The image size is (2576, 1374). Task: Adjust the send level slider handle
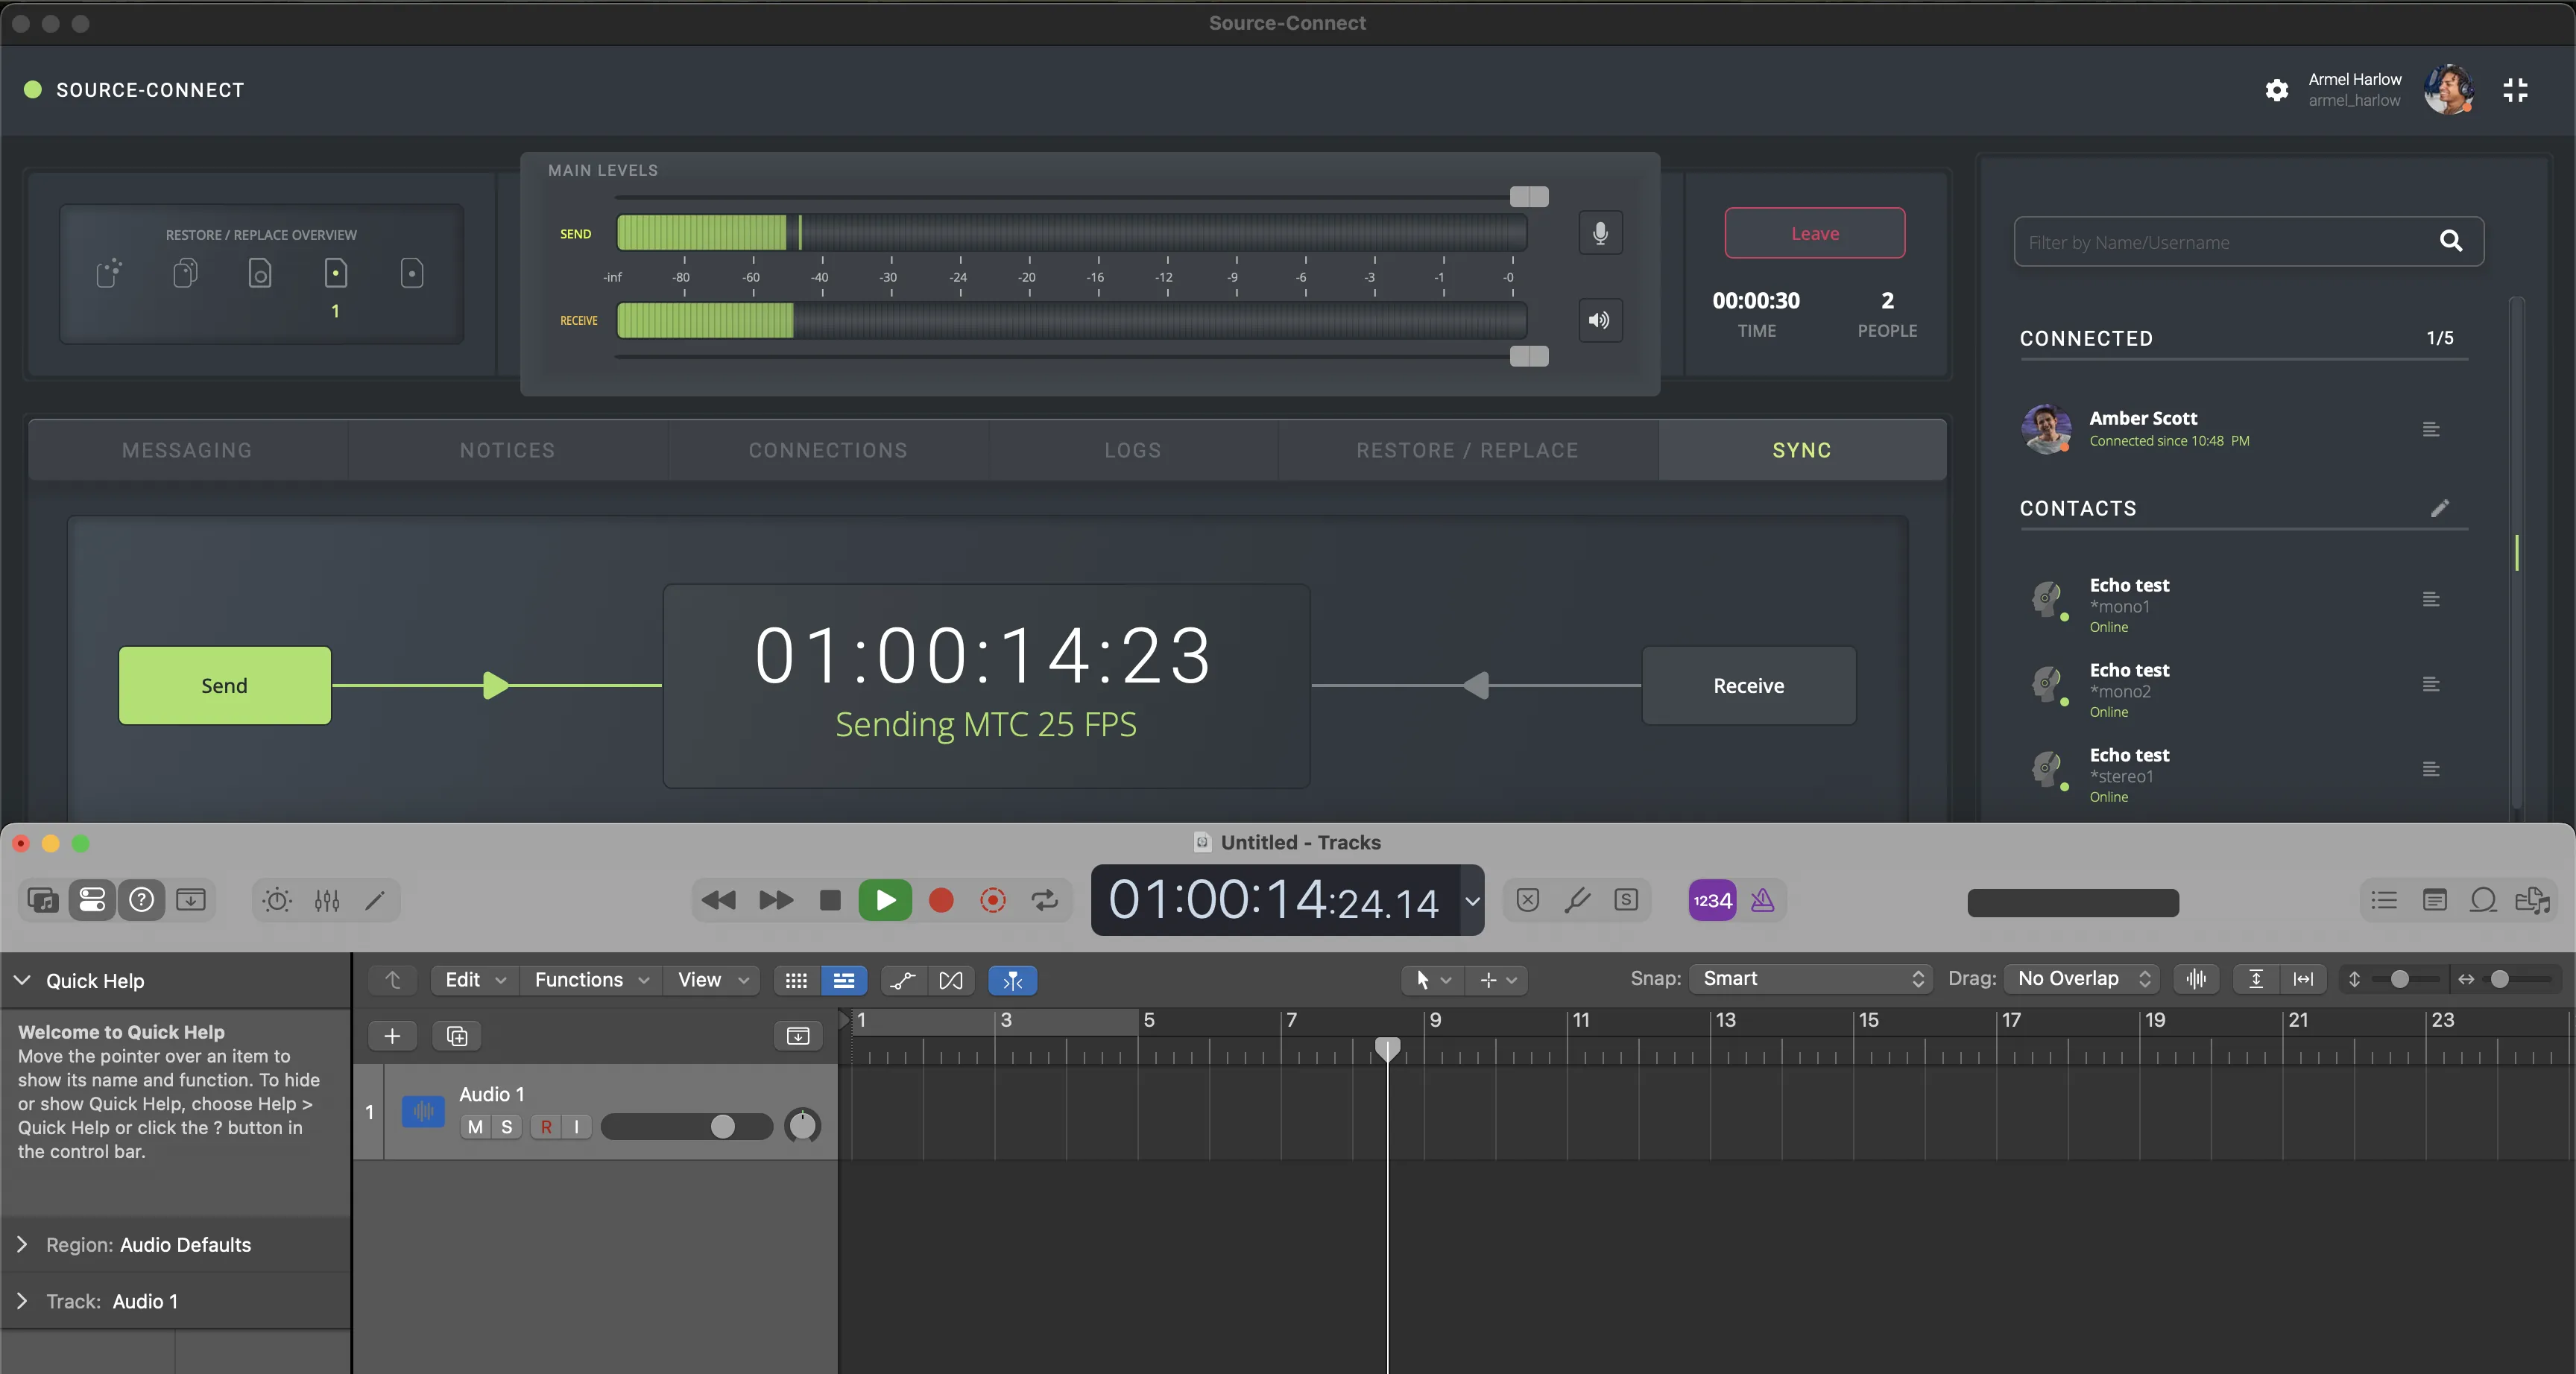[1529, 197]
